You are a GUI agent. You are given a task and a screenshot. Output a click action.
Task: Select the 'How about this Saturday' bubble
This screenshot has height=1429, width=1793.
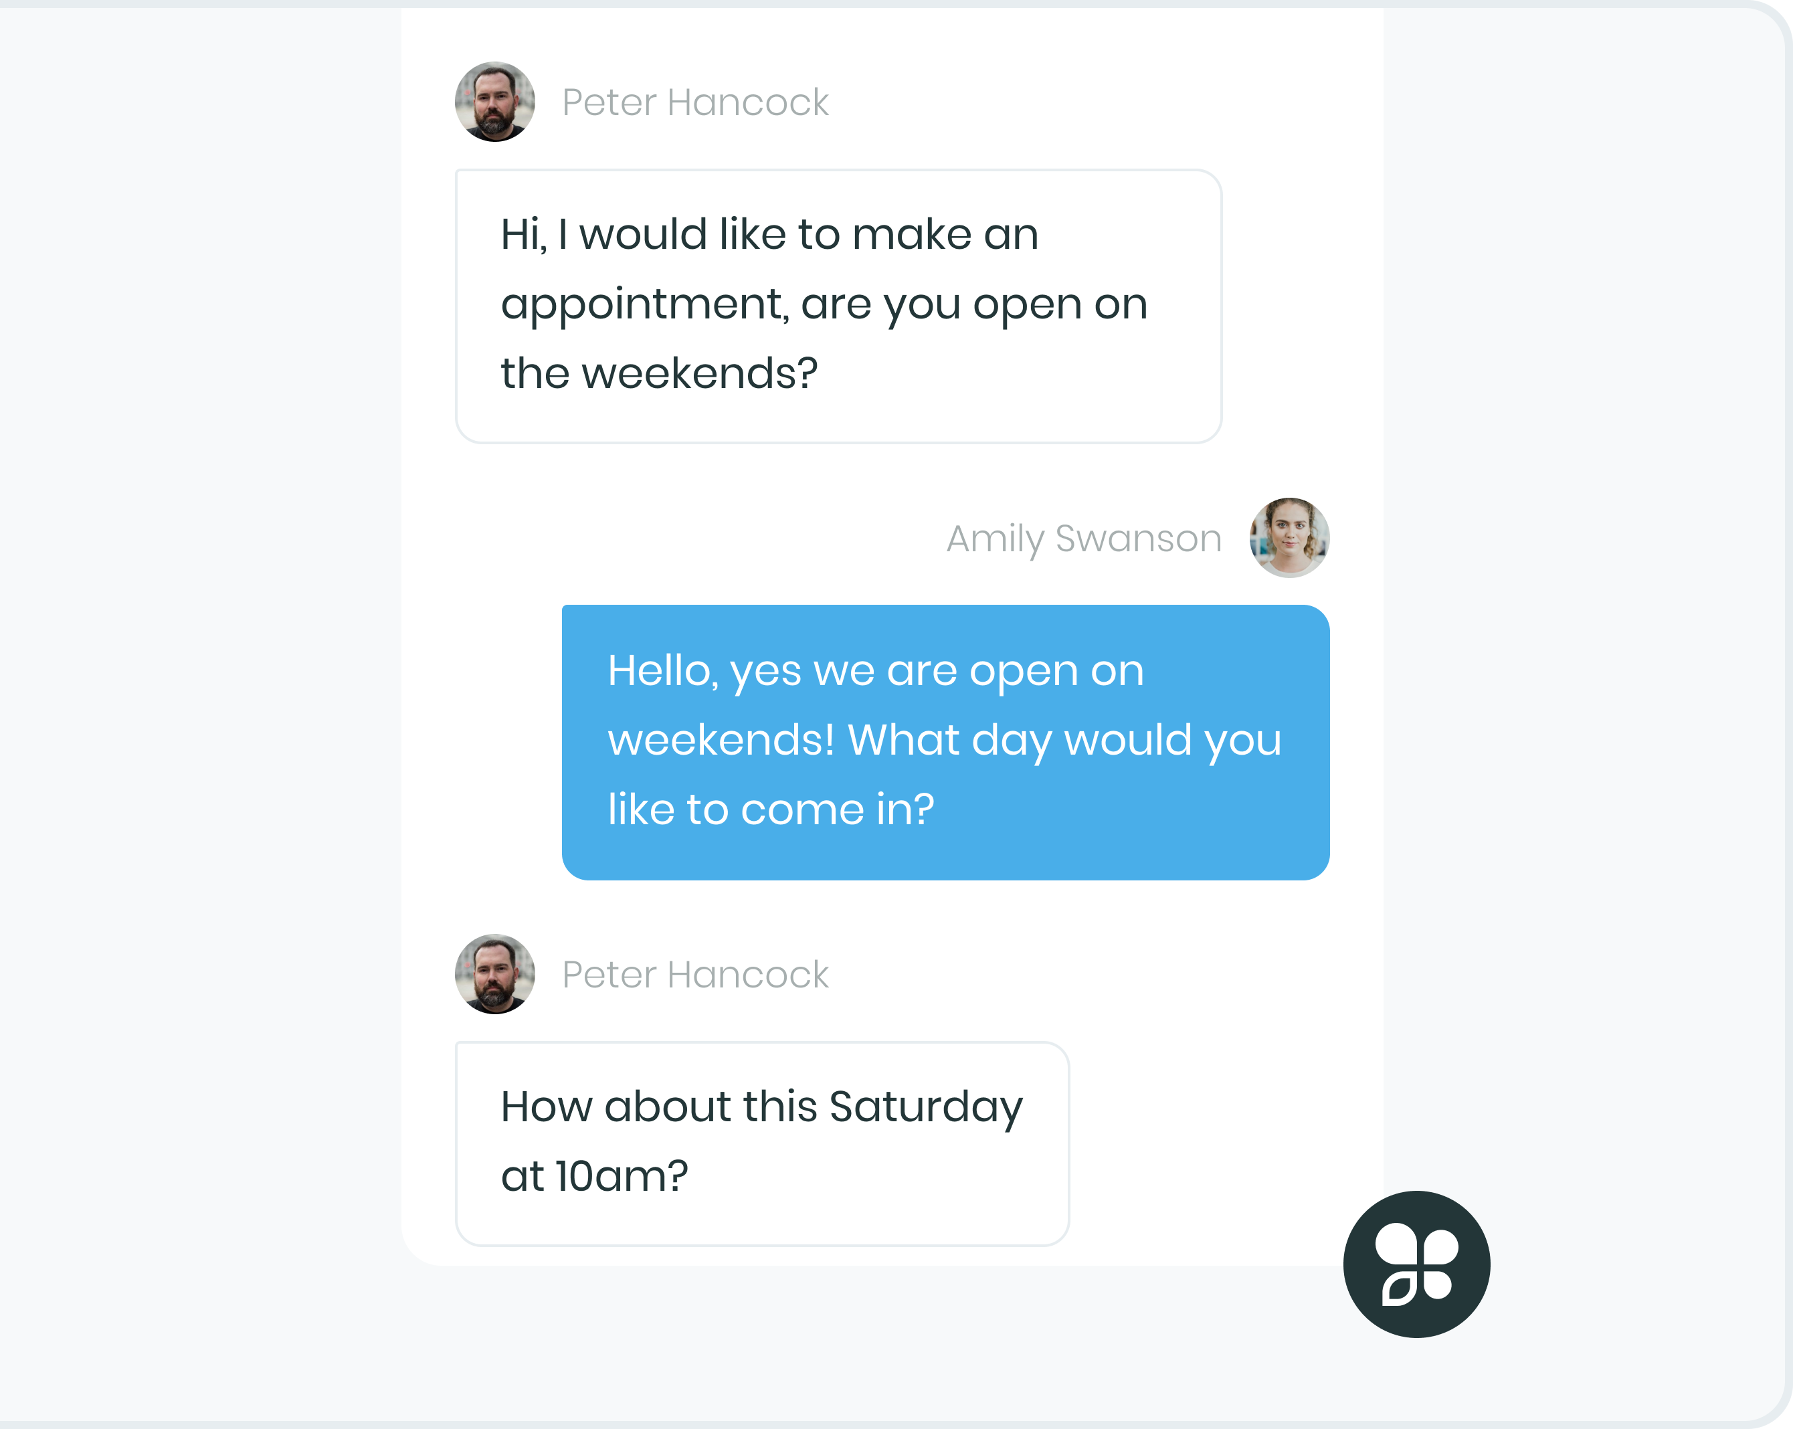[x=762, y=1144]
